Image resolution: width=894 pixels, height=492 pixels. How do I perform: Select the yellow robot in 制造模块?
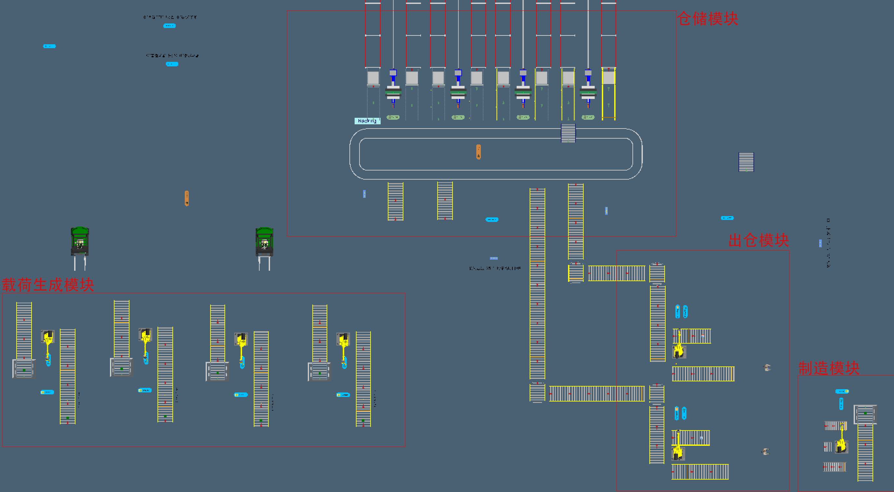click(841, 444)
